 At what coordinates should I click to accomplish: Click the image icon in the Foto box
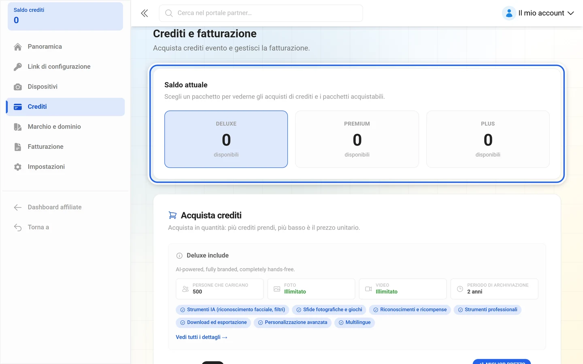pyautogui.click(x=277, y=289)
